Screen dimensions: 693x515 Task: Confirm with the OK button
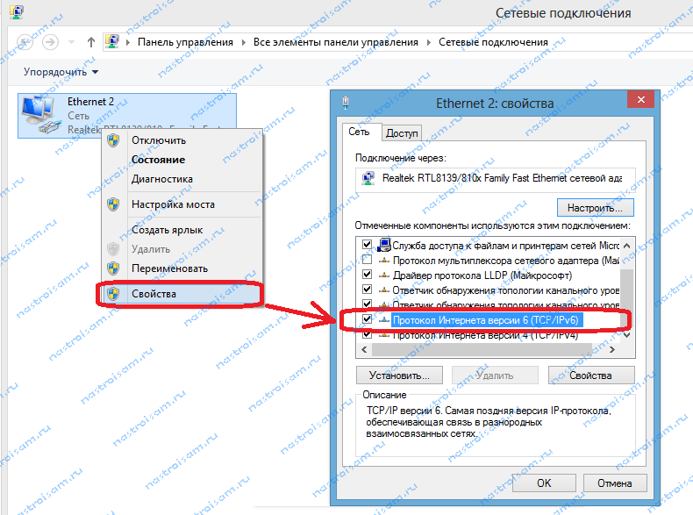(x=544, y=483)
